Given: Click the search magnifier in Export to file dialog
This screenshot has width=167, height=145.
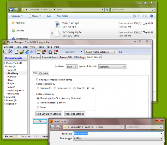Looking at the screenshot, I should click(161, 127).
